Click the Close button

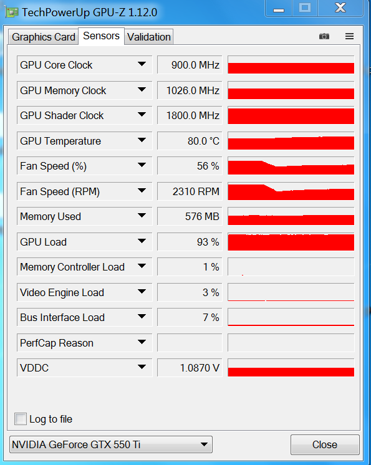(325, 444)
